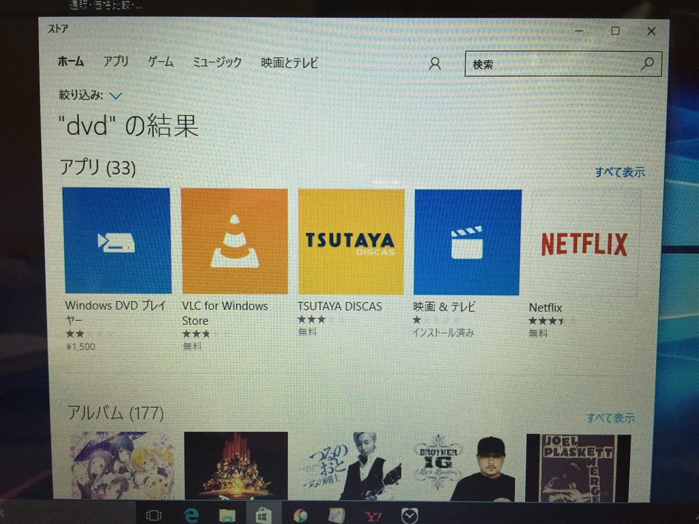This screenshot has height=524, width=699.
Task: Expand the 絞り込み filter dropdown
Action: point(115,96)
